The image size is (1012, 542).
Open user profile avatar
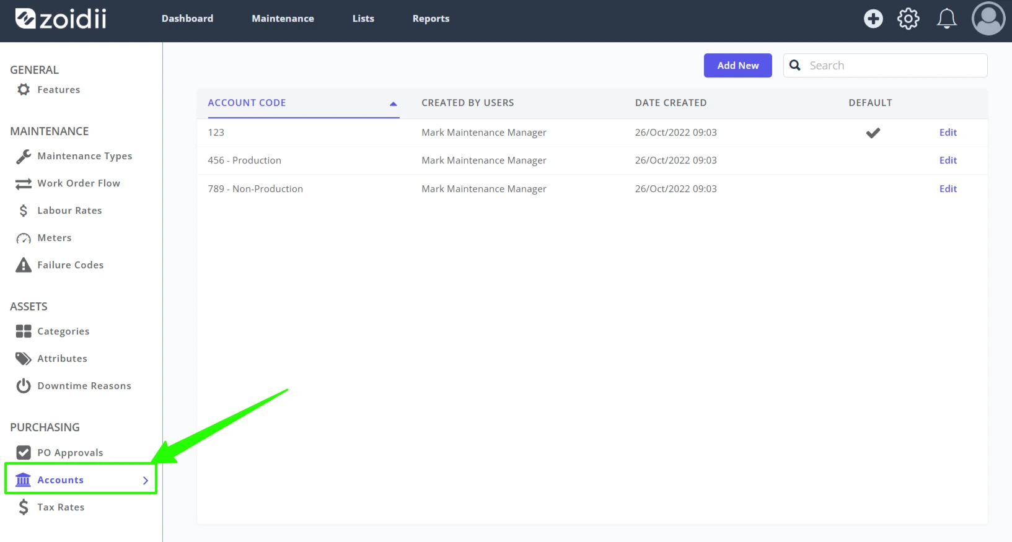coord(988,19)
